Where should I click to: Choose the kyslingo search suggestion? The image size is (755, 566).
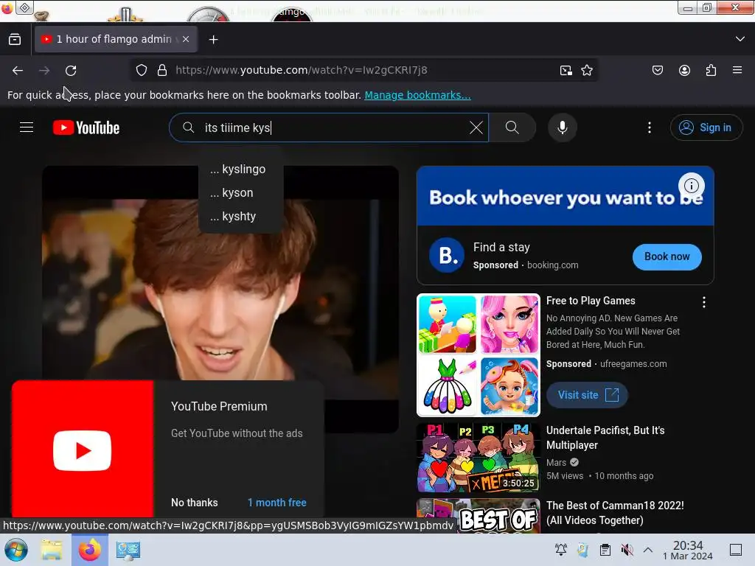click(241, 169)
